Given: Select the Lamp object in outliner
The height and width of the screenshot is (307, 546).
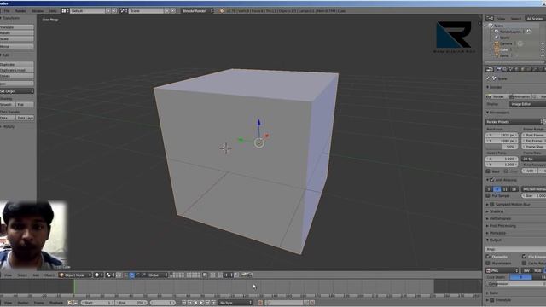Looking at the screenshot, I should coord(504,55).
